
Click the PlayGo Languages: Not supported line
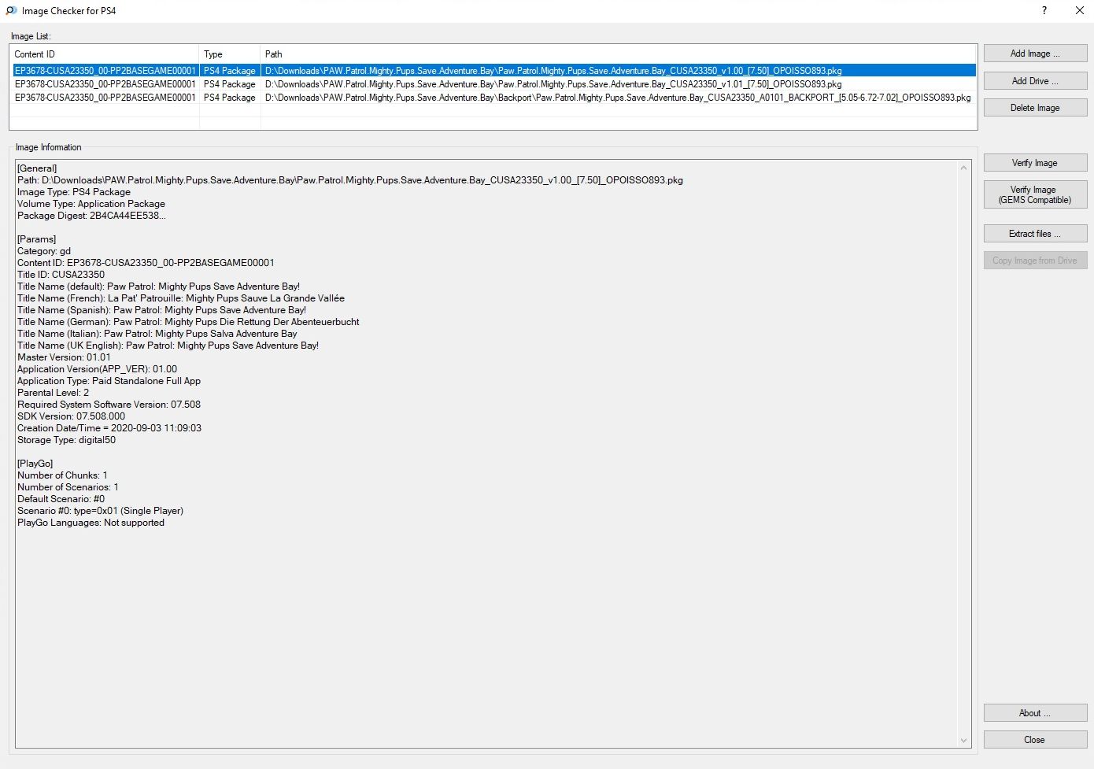click(x=91, y=523)
